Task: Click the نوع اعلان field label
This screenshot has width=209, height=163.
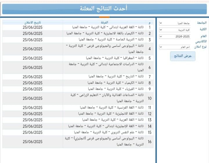Action: point(200,47)
